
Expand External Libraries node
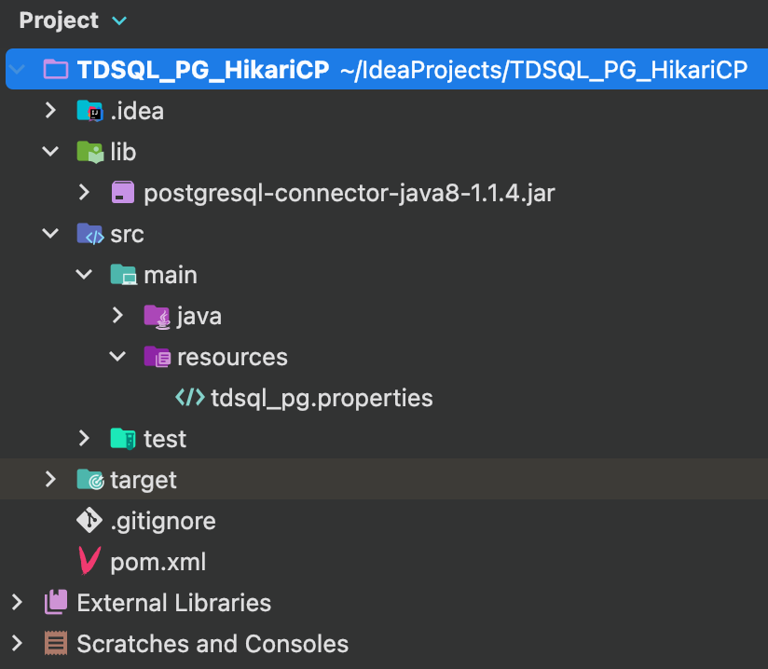(x=17, y=603)
